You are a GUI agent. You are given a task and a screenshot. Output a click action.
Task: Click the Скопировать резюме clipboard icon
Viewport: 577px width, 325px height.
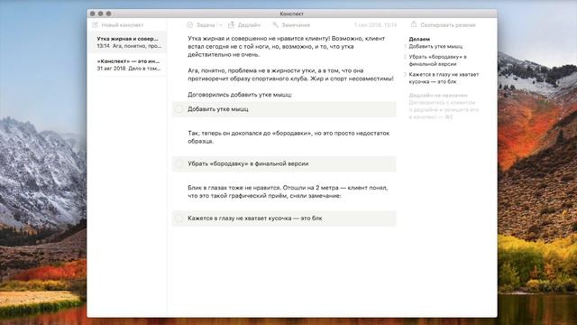click(414, 24)
